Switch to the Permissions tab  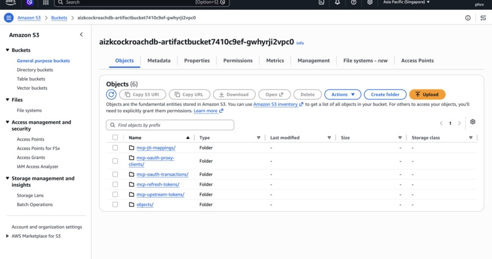point(238,60)
